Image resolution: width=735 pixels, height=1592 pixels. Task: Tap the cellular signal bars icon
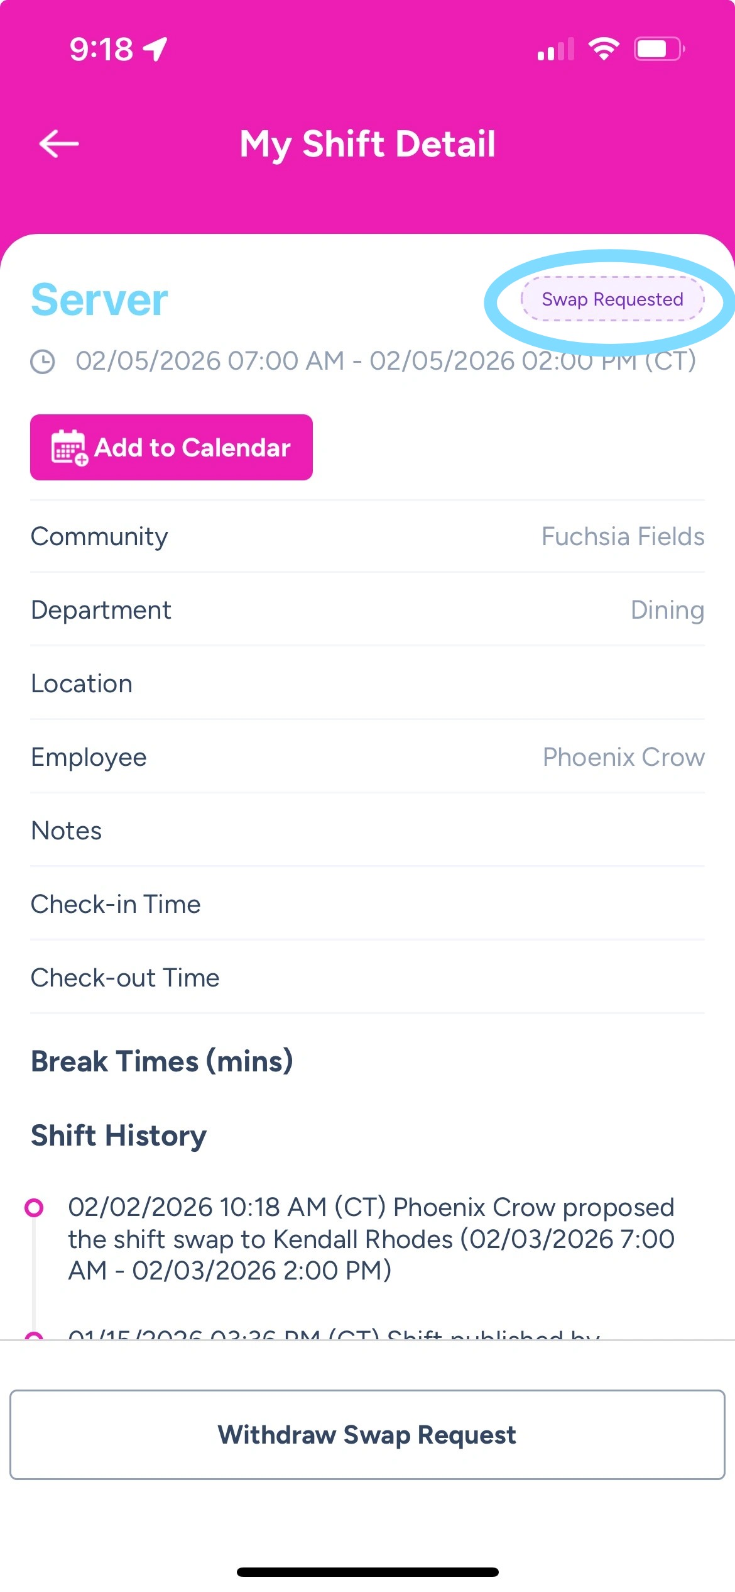coord(555,49)
